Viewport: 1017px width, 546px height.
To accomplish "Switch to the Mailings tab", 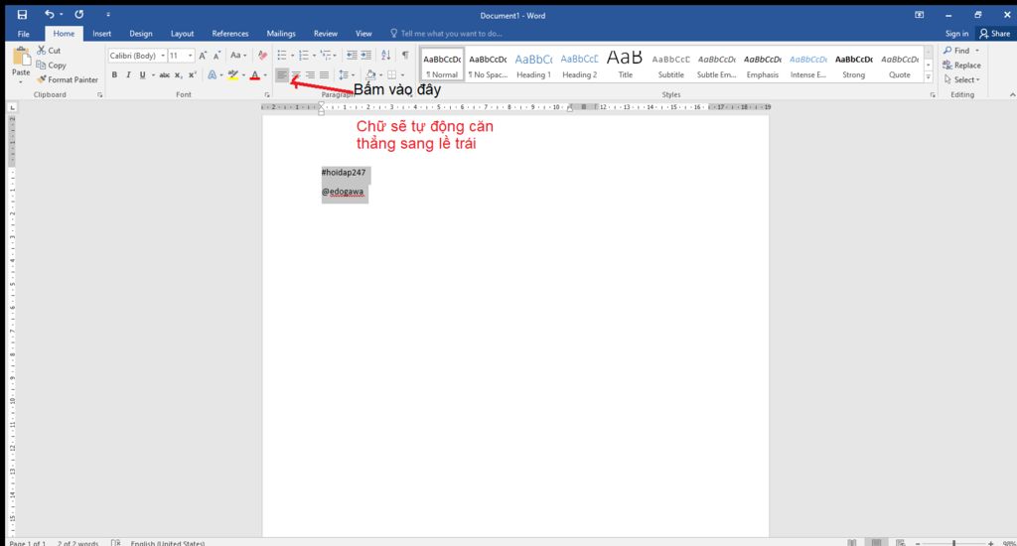I will 281,34.
